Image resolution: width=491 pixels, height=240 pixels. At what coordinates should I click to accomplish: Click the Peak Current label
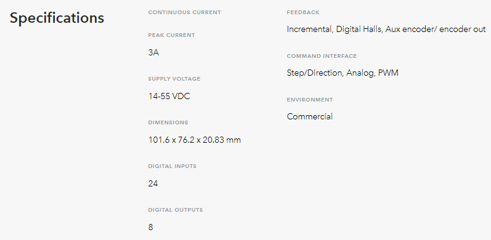coord(171,35)
